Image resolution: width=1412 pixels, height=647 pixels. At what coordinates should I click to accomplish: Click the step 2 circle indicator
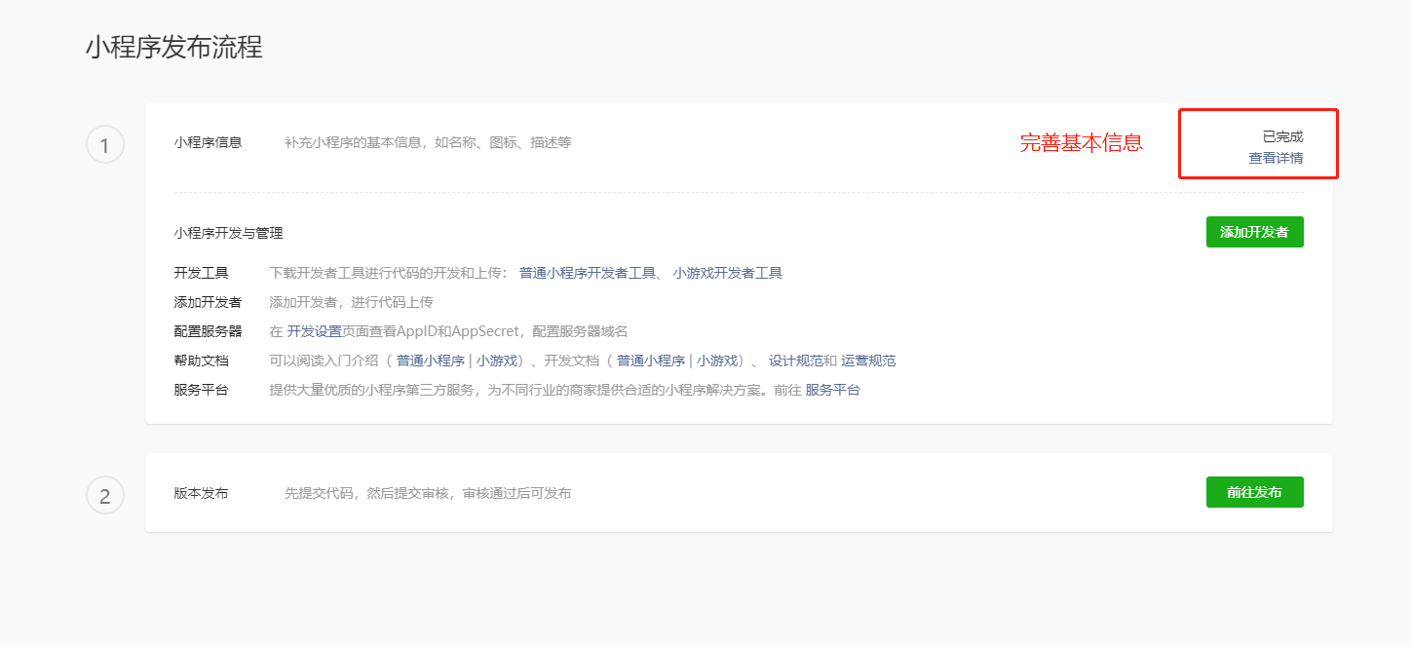(x=105, y=495)
